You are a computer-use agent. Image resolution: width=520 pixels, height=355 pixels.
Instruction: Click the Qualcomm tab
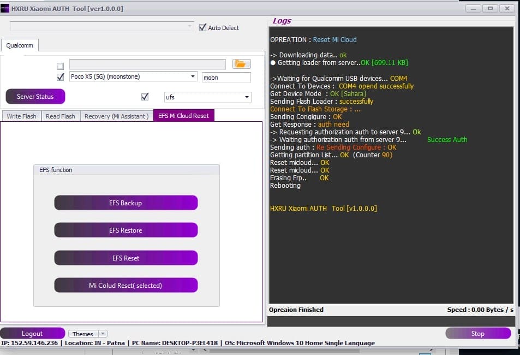point(20,45)
